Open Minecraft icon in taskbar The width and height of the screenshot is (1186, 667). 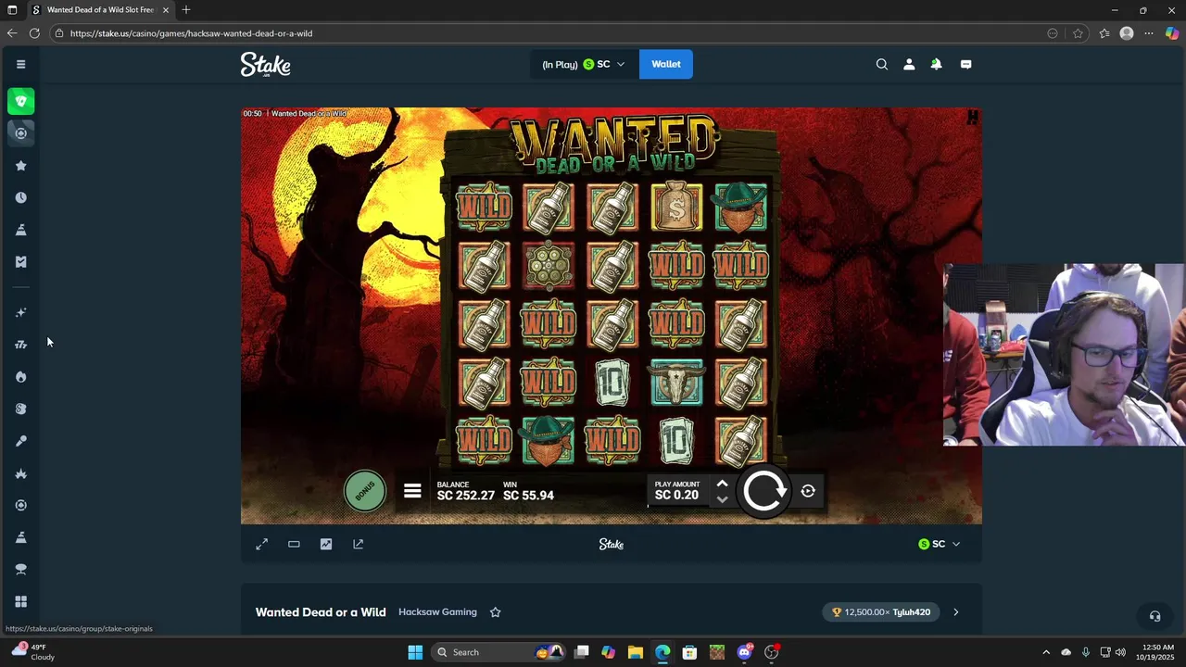[716, 652]
